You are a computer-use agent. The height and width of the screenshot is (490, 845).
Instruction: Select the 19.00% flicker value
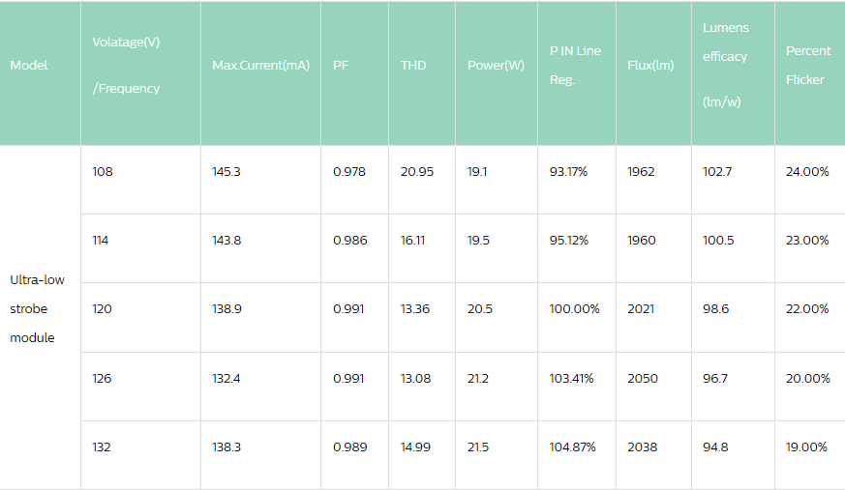tap(807, 447)
